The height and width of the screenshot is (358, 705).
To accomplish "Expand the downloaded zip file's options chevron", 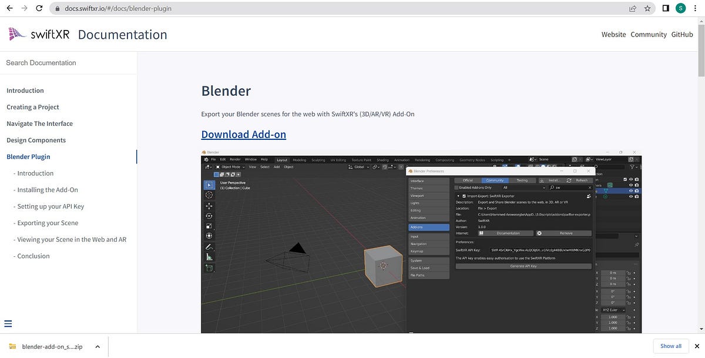I will tap(98, 346).
